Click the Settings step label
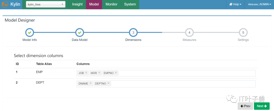 pyautogui.click(x=243, y=40)
